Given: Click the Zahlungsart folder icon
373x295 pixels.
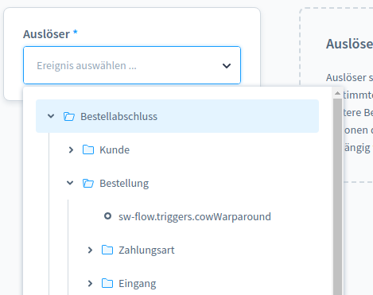Looking at the screenshot, I should tap(107, 250).
